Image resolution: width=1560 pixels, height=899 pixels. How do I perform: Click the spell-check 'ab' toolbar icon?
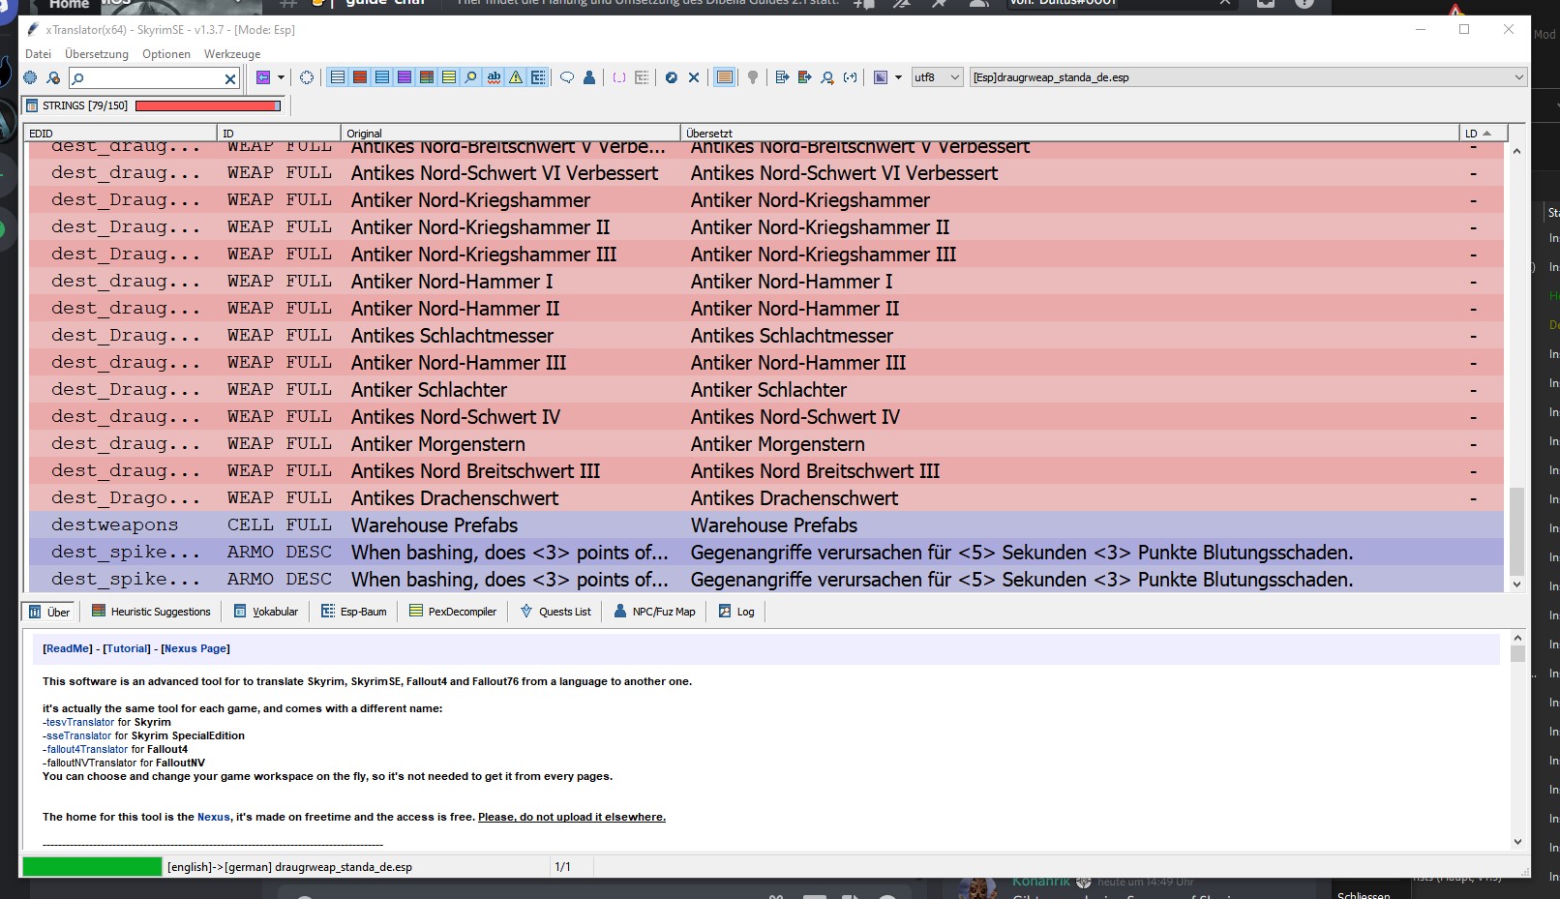point(494,77)
